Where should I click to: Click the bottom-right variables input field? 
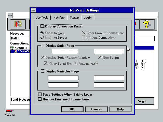109,85
